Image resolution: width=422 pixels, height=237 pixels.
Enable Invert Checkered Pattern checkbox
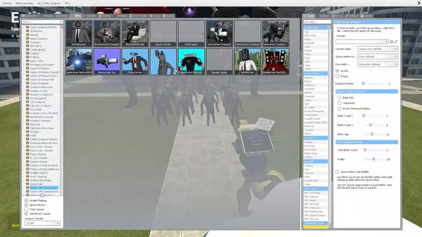340,109
